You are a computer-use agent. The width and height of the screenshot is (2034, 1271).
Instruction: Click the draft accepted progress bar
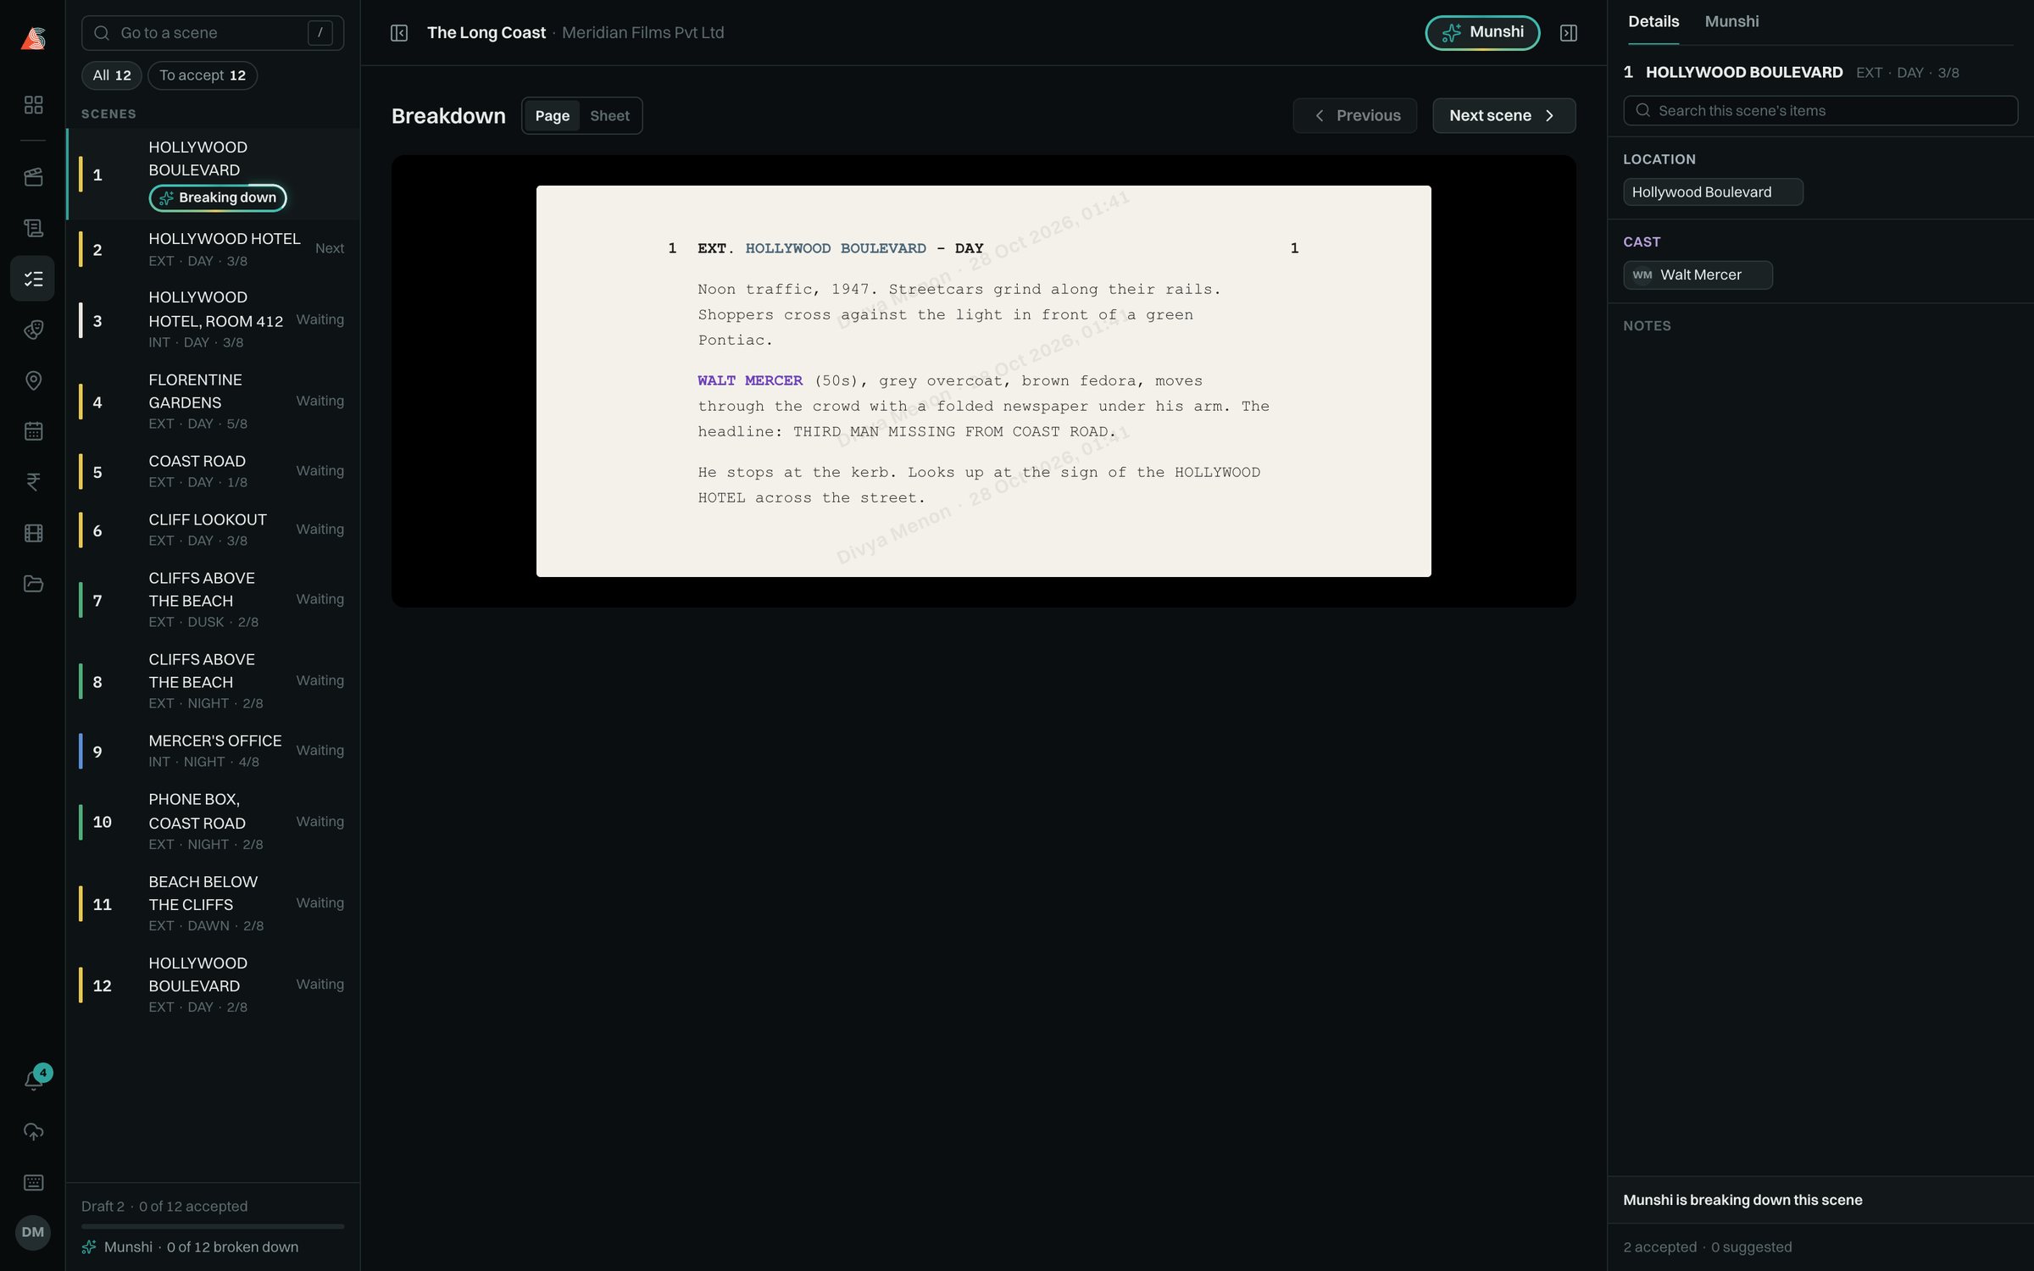click(x=213, y=1226)
